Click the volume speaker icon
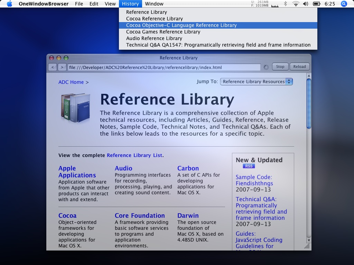Screen dimensions: 354x265 point(306,4)
